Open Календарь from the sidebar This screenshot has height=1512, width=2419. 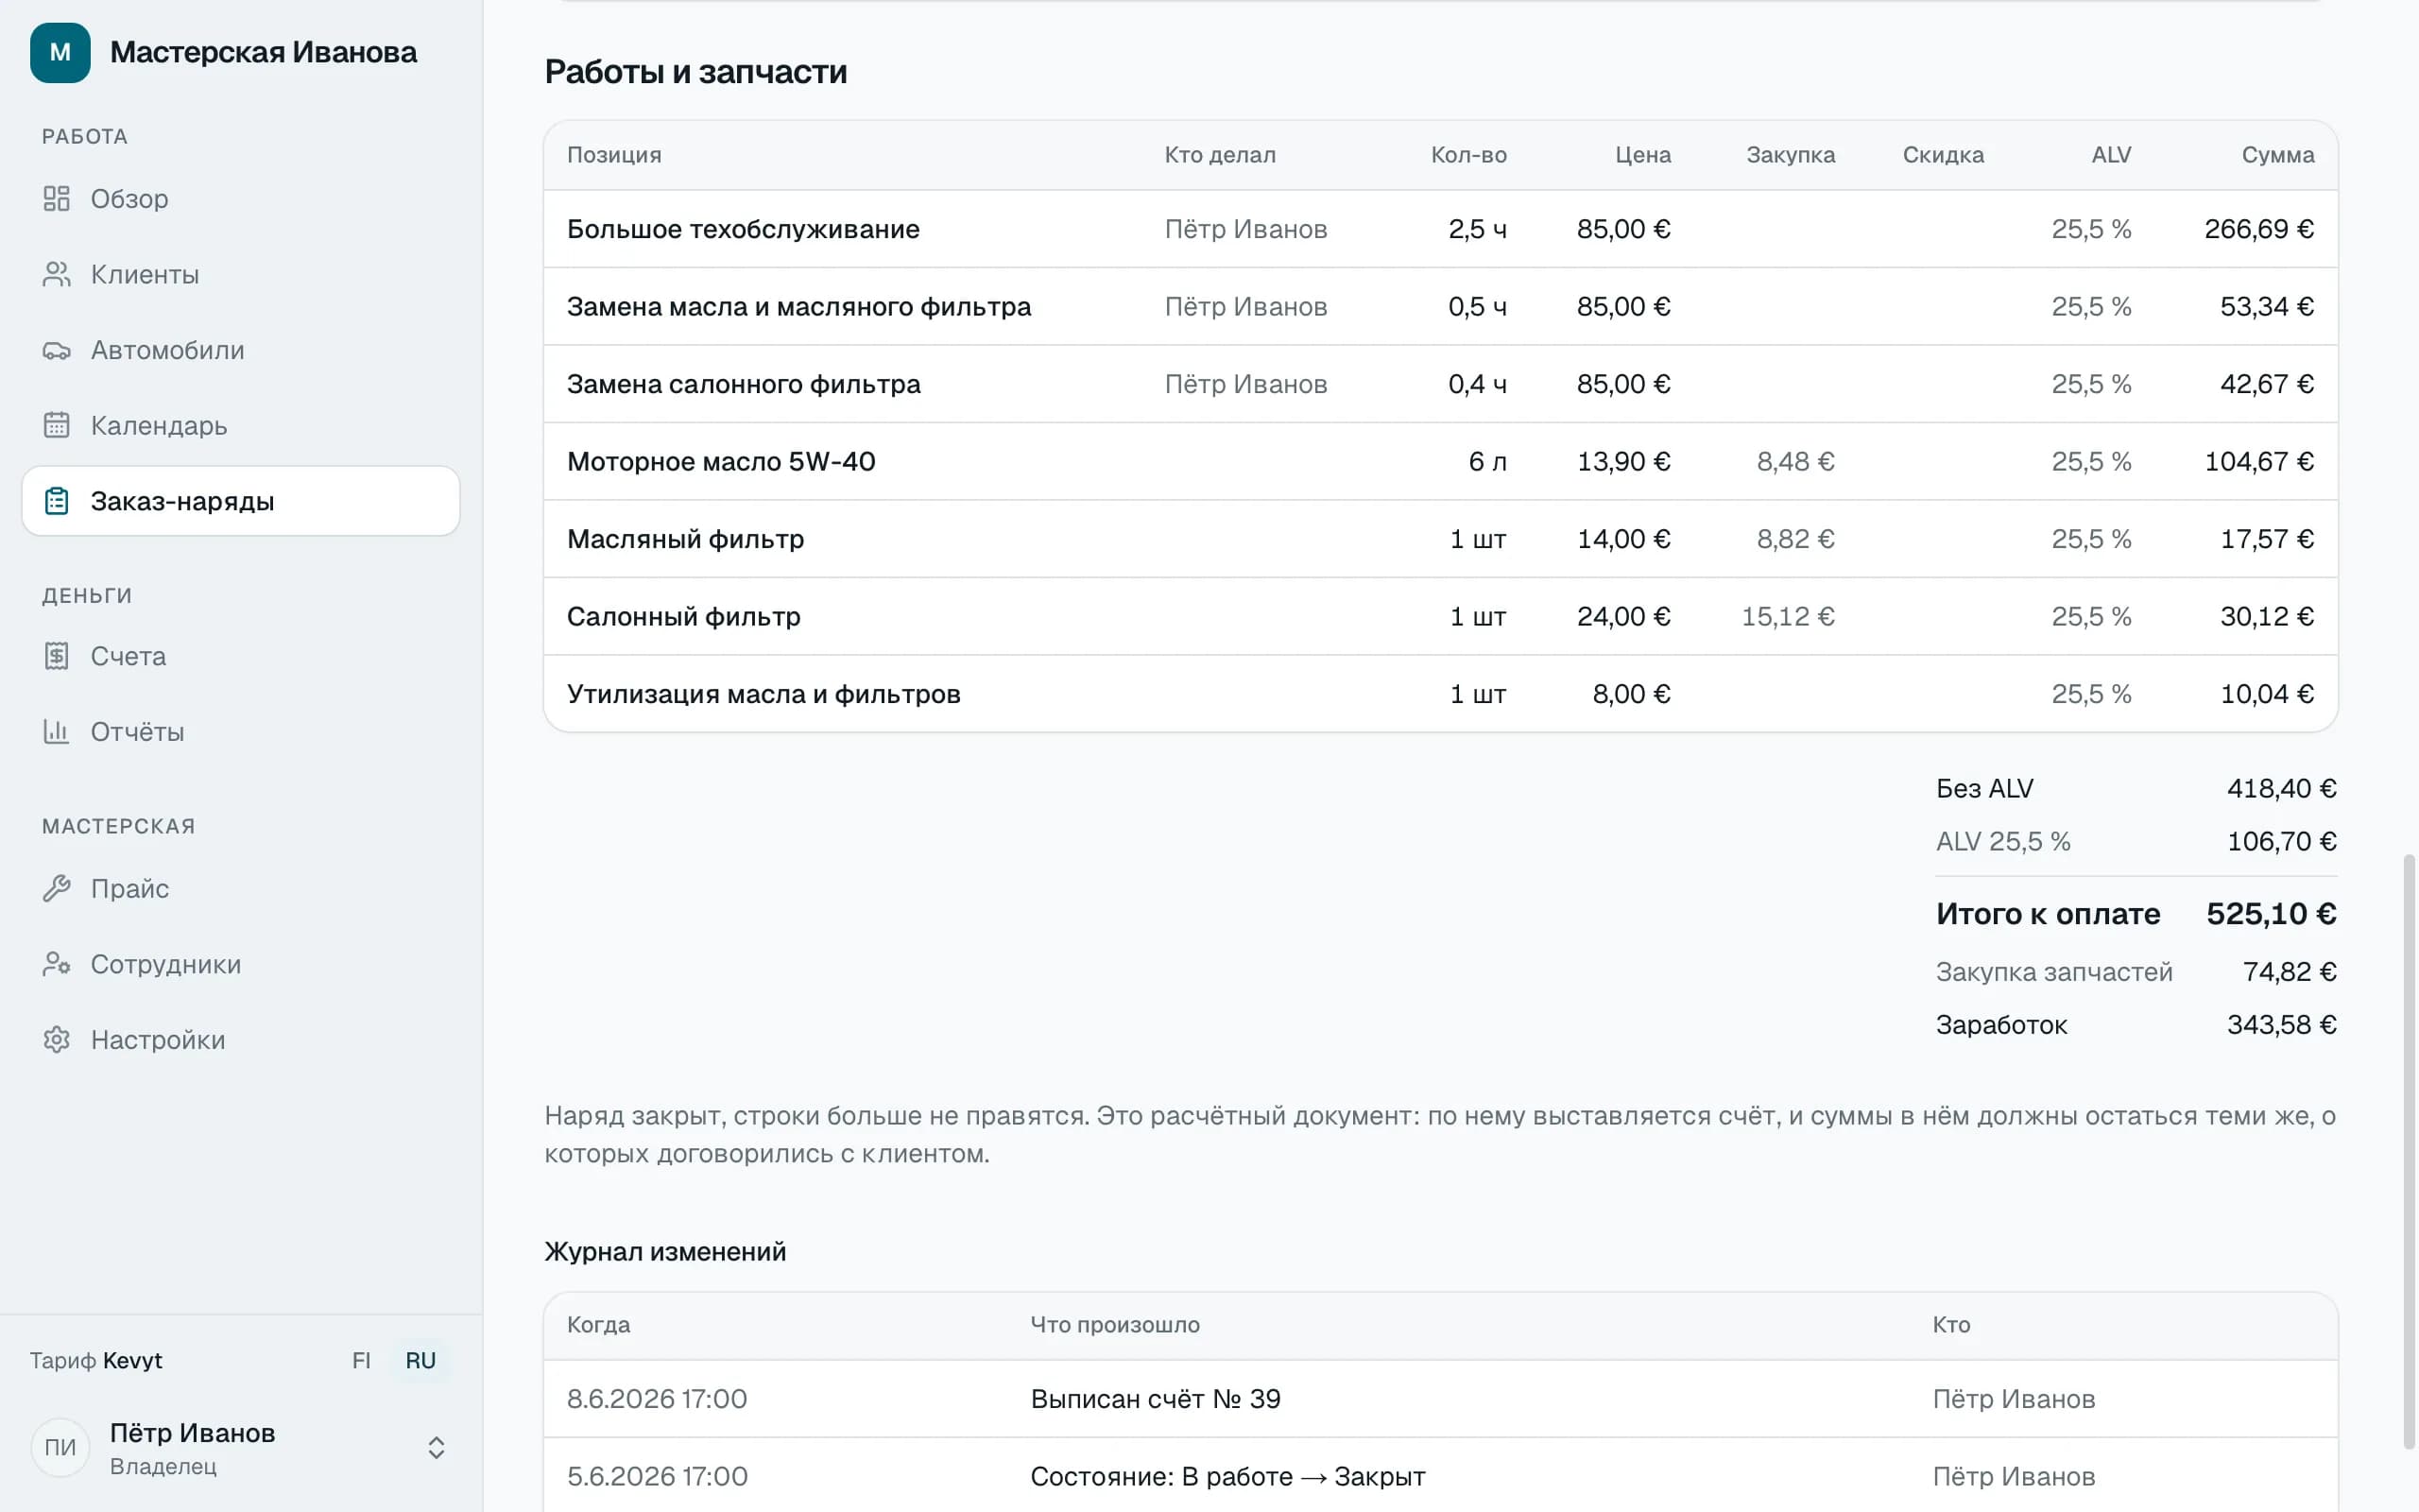click(x=241, y=425)
